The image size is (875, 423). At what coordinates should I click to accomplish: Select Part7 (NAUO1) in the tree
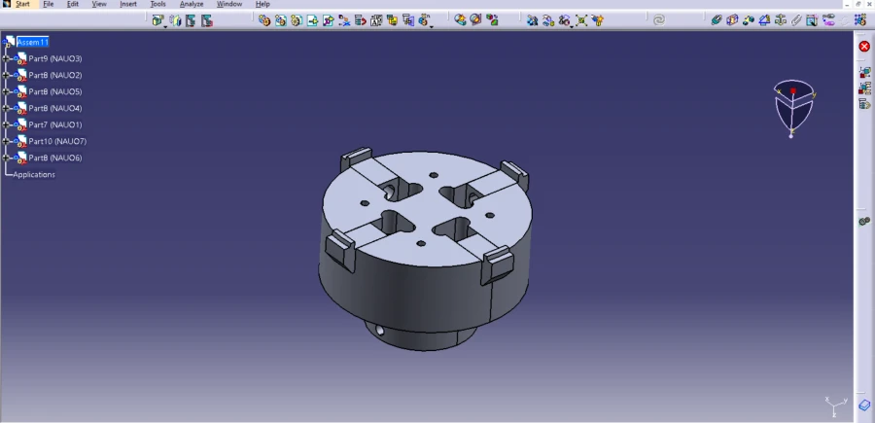55,125
